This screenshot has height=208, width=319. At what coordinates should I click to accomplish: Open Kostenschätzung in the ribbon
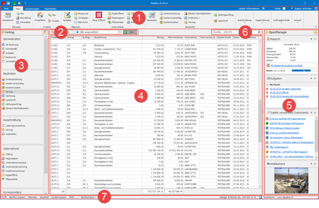tap(170, 13)
